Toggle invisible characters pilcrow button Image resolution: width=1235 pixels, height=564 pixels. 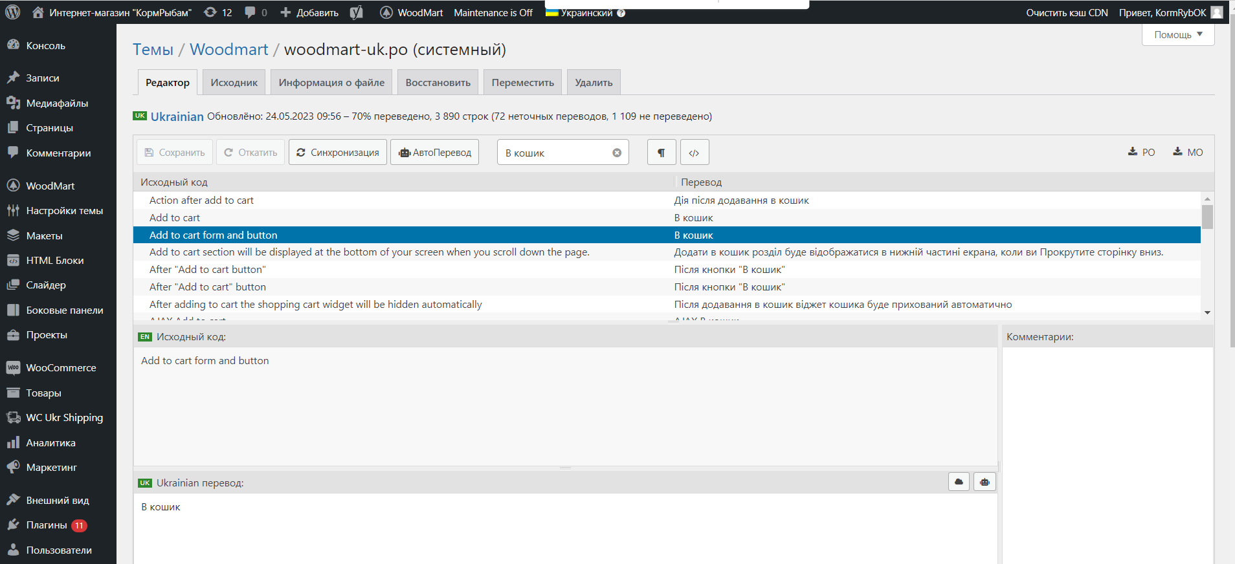(662, 152)
